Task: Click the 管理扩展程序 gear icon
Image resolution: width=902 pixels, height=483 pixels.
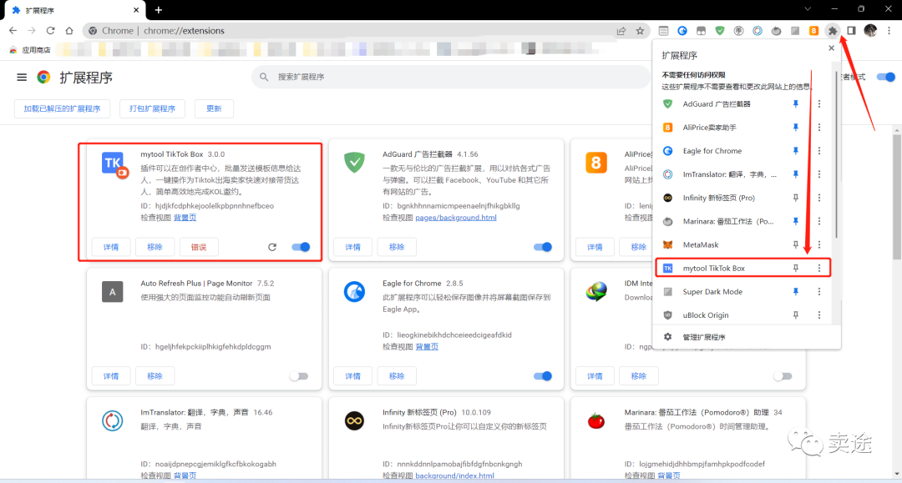Action: pos(668,337)
